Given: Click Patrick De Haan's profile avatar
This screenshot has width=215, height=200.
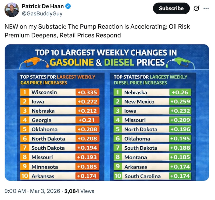Looking at the screenshot, I should click(11, 10).
